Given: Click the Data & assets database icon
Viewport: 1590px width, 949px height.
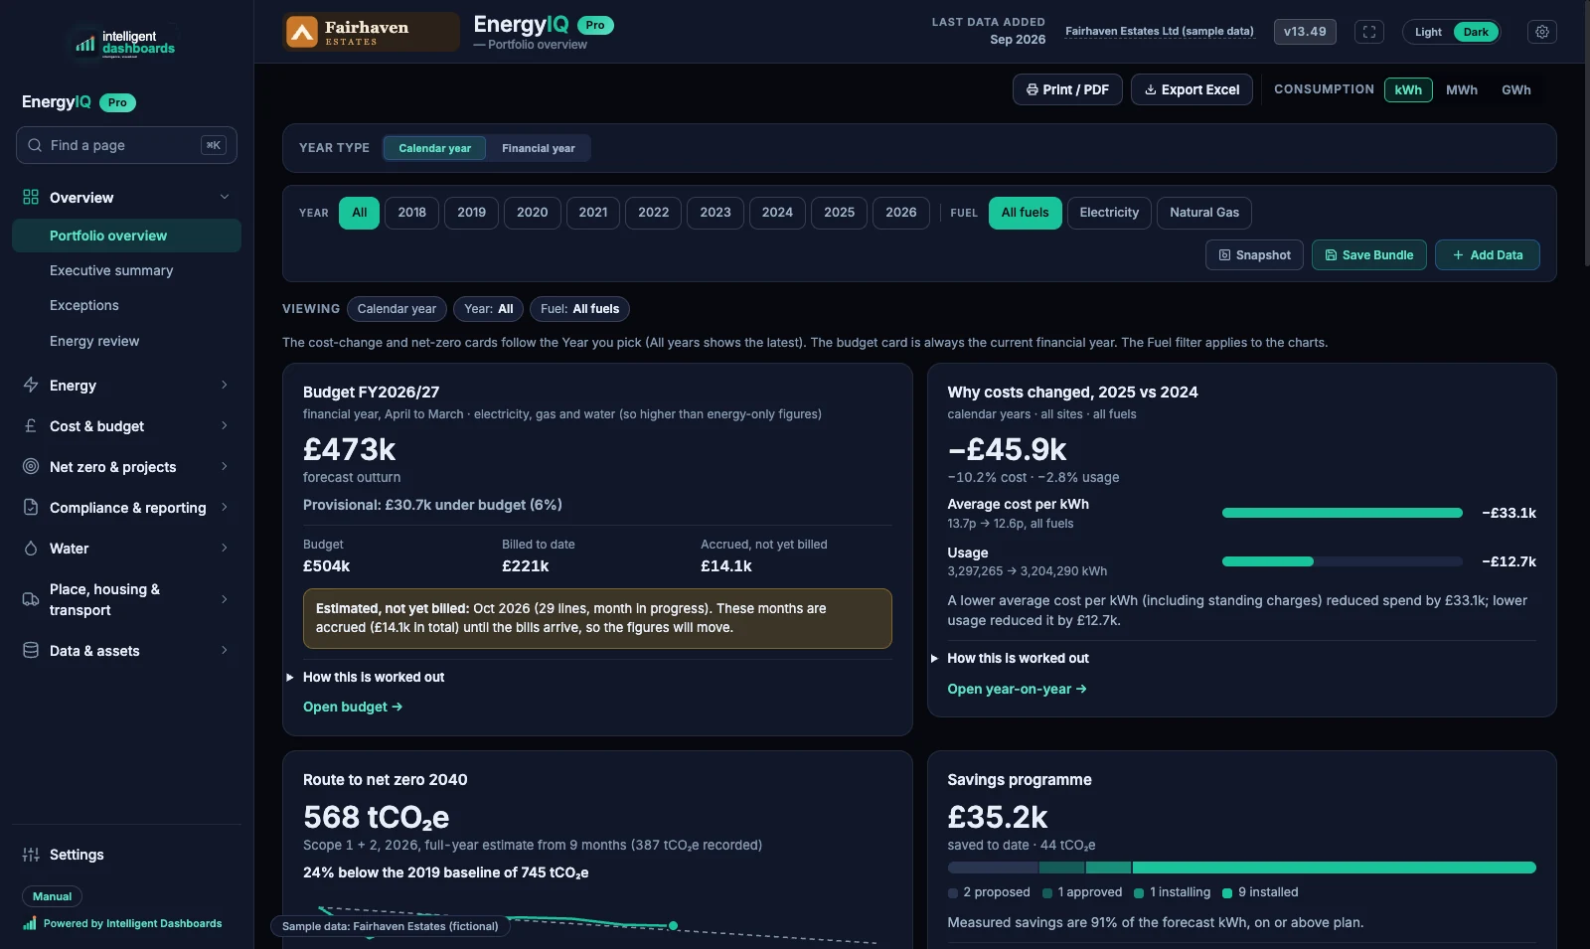Looking at the screenshot, I should point(31,650).
